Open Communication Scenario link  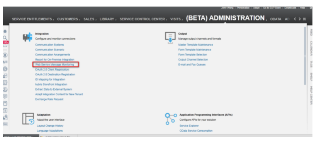coord(50,50)
